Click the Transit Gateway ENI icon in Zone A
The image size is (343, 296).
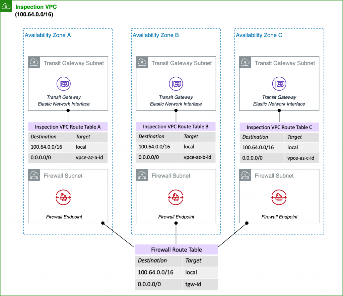[64, 84]
